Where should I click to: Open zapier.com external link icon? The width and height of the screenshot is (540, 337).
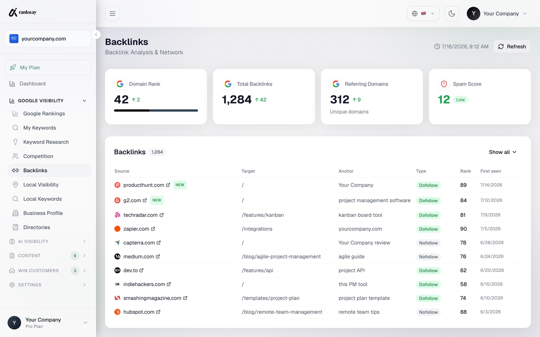pos(153,229)
